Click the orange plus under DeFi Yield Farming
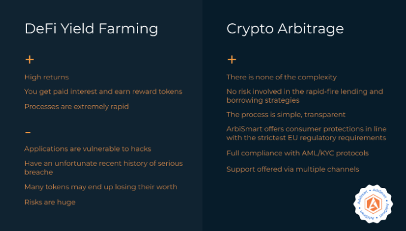This screenshot has height=231, width=406. coord(29,60)
